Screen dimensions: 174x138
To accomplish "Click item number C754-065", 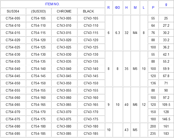I will tap(13, 105).
